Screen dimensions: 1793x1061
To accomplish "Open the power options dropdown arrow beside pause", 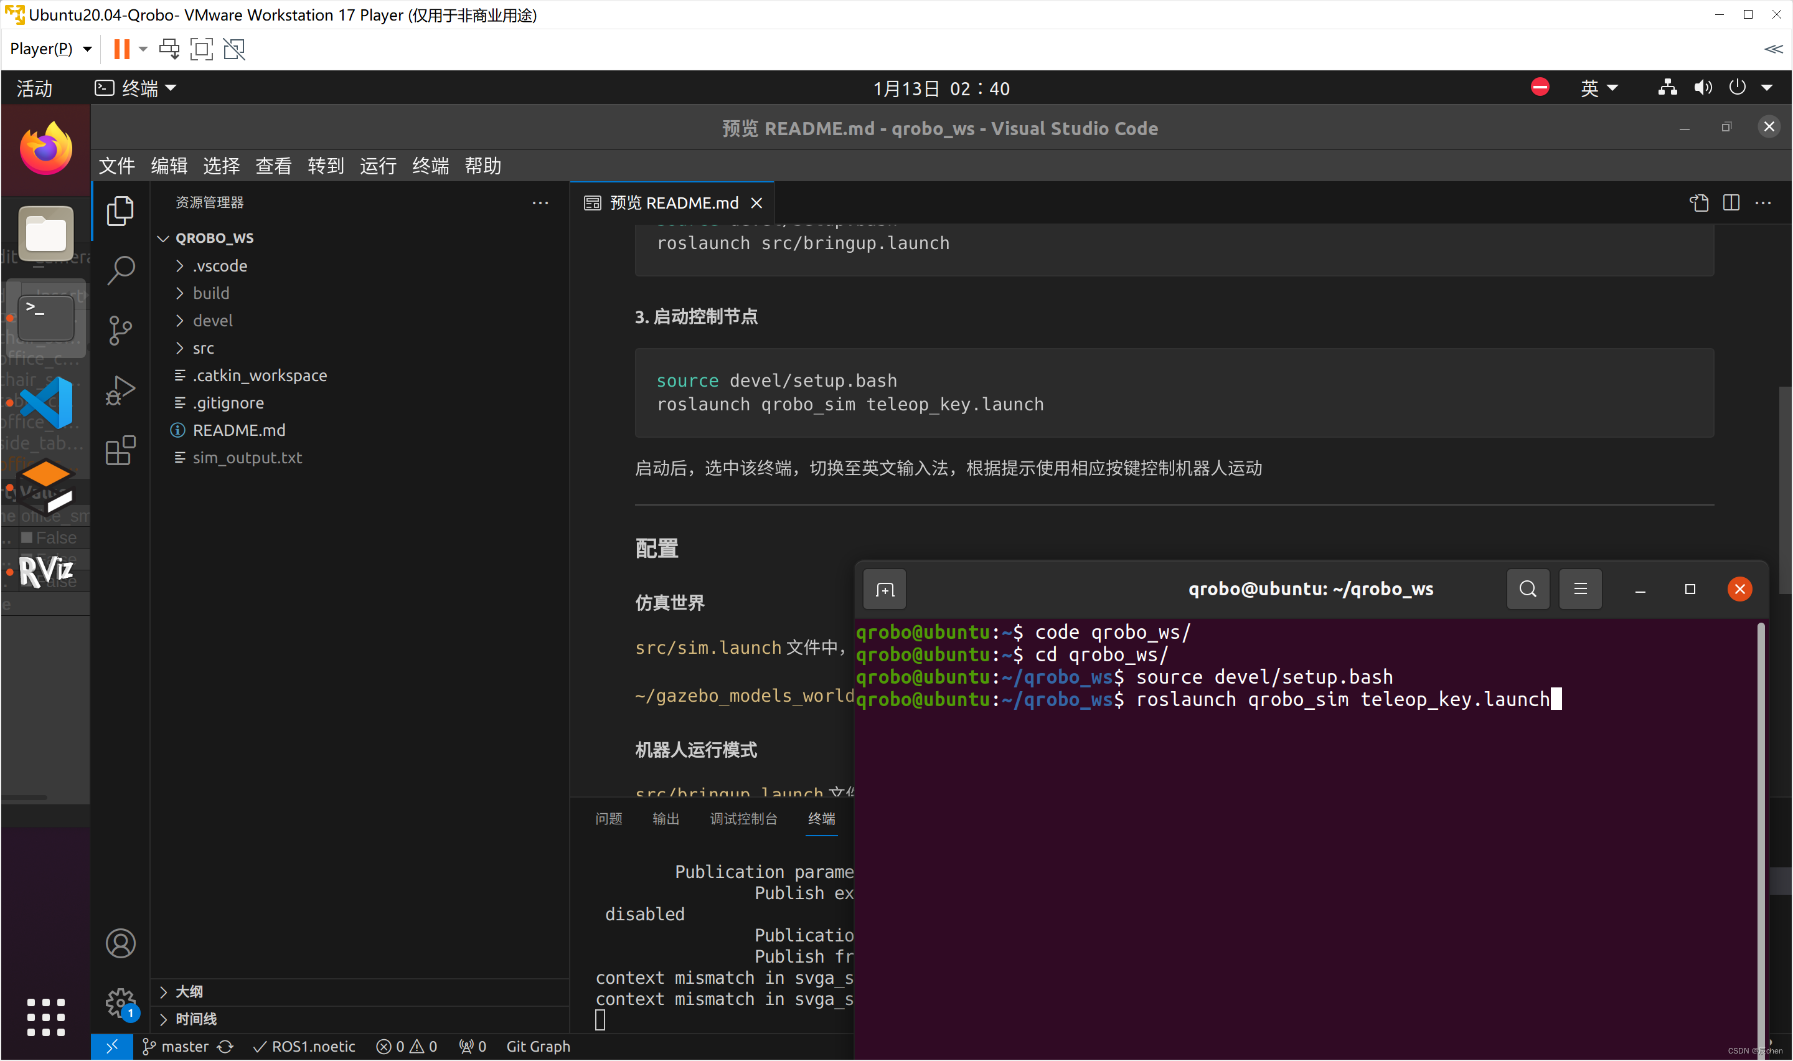I will click(143, 49).
